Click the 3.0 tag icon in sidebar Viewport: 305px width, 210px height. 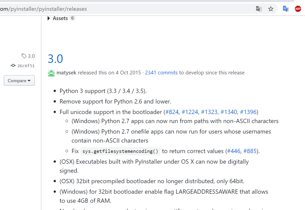(x=24, y=56)
